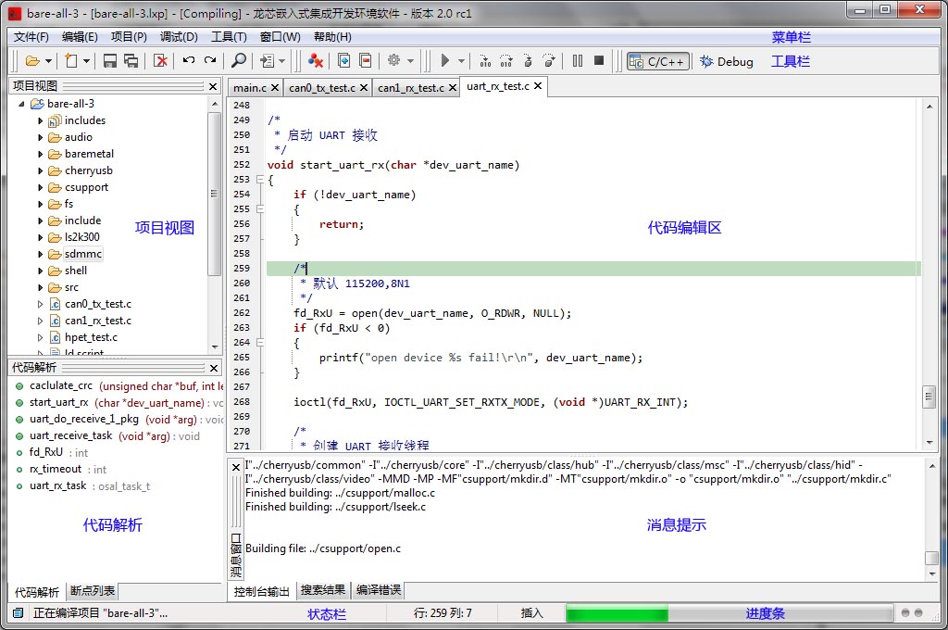Viewport: 948px width, 630px height.
Task: Open the 帮助(H) menu
Action: pyautogui.click(x=332, y=37)
